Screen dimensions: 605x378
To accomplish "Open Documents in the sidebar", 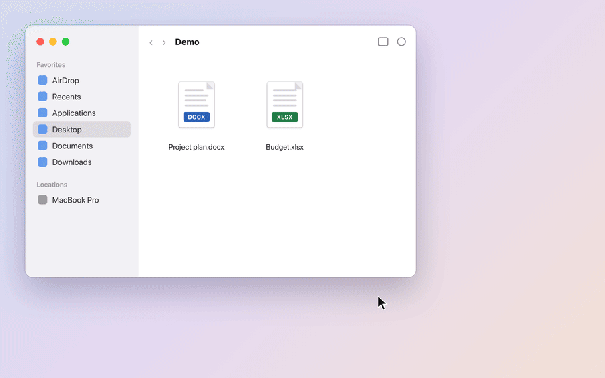I will click(x=82, y=146).
